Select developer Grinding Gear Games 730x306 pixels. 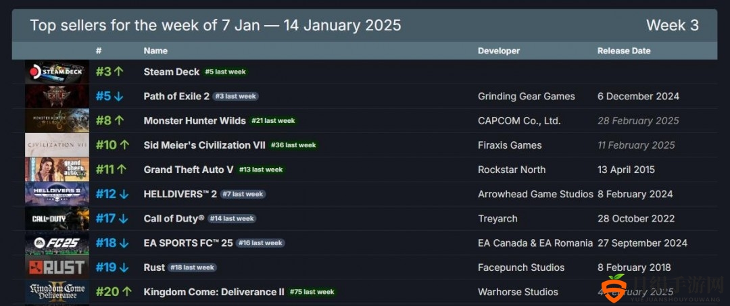526,97
